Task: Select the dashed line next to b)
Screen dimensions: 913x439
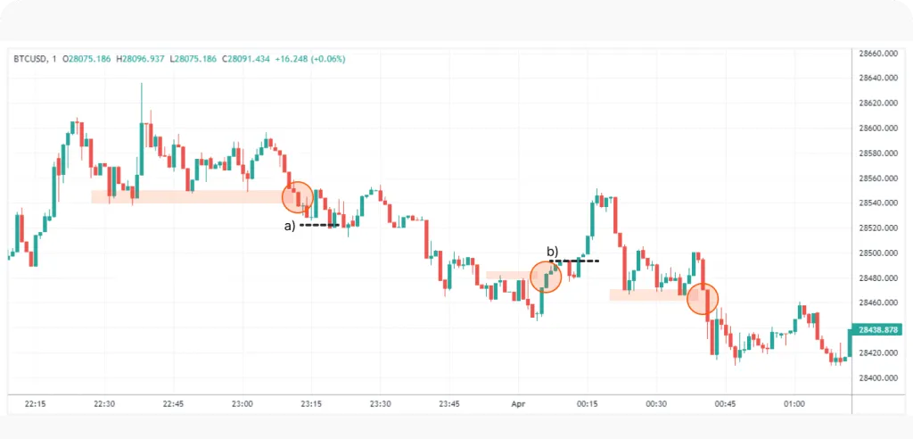Action: click(x=574, y=261)
